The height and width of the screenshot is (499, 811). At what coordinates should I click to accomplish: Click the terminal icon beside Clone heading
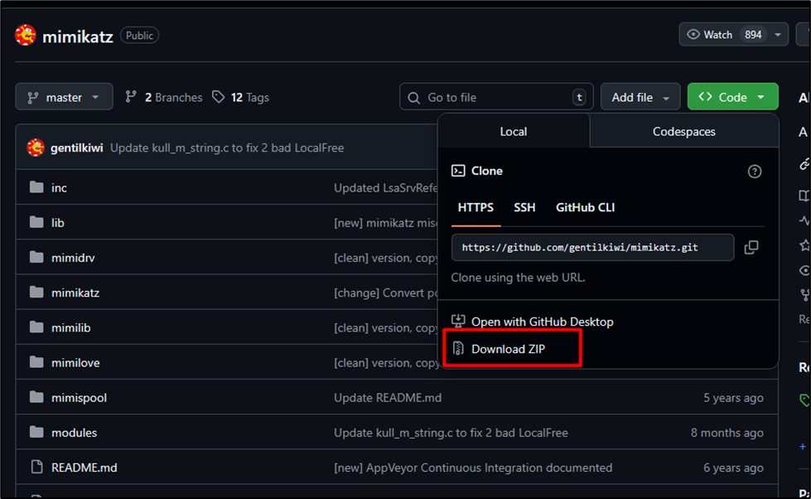tap(458, 171)
